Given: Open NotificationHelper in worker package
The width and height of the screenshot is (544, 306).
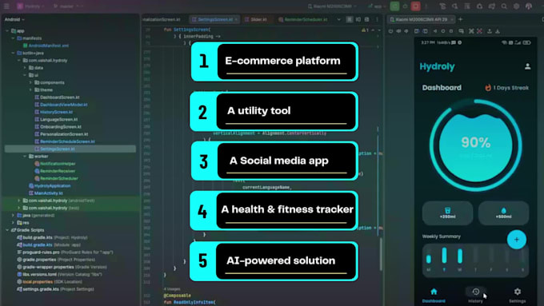Looking at the screenshot, I should coord(55,164).
